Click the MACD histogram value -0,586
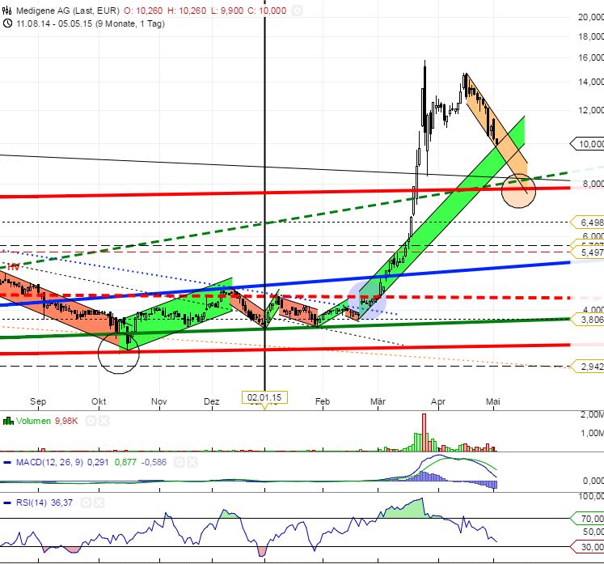The height and width of the screenshot is (564, 604). (x=154, y=462)
